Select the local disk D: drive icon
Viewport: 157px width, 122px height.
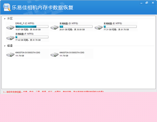click(54, 27)
